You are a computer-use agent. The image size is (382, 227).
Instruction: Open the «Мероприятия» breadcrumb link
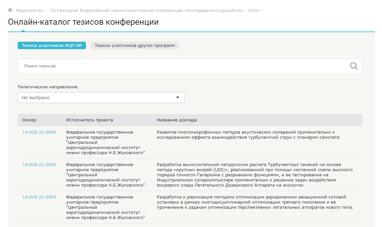pyautogui.click(x=29, y=11)
